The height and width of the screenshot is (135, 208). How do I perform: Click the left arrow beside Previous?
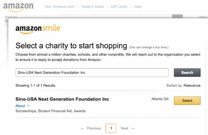[82, 128]
